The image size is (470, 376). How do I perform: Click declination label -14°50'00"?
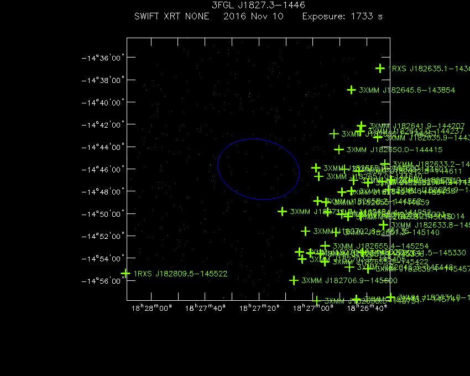(103, 214)
